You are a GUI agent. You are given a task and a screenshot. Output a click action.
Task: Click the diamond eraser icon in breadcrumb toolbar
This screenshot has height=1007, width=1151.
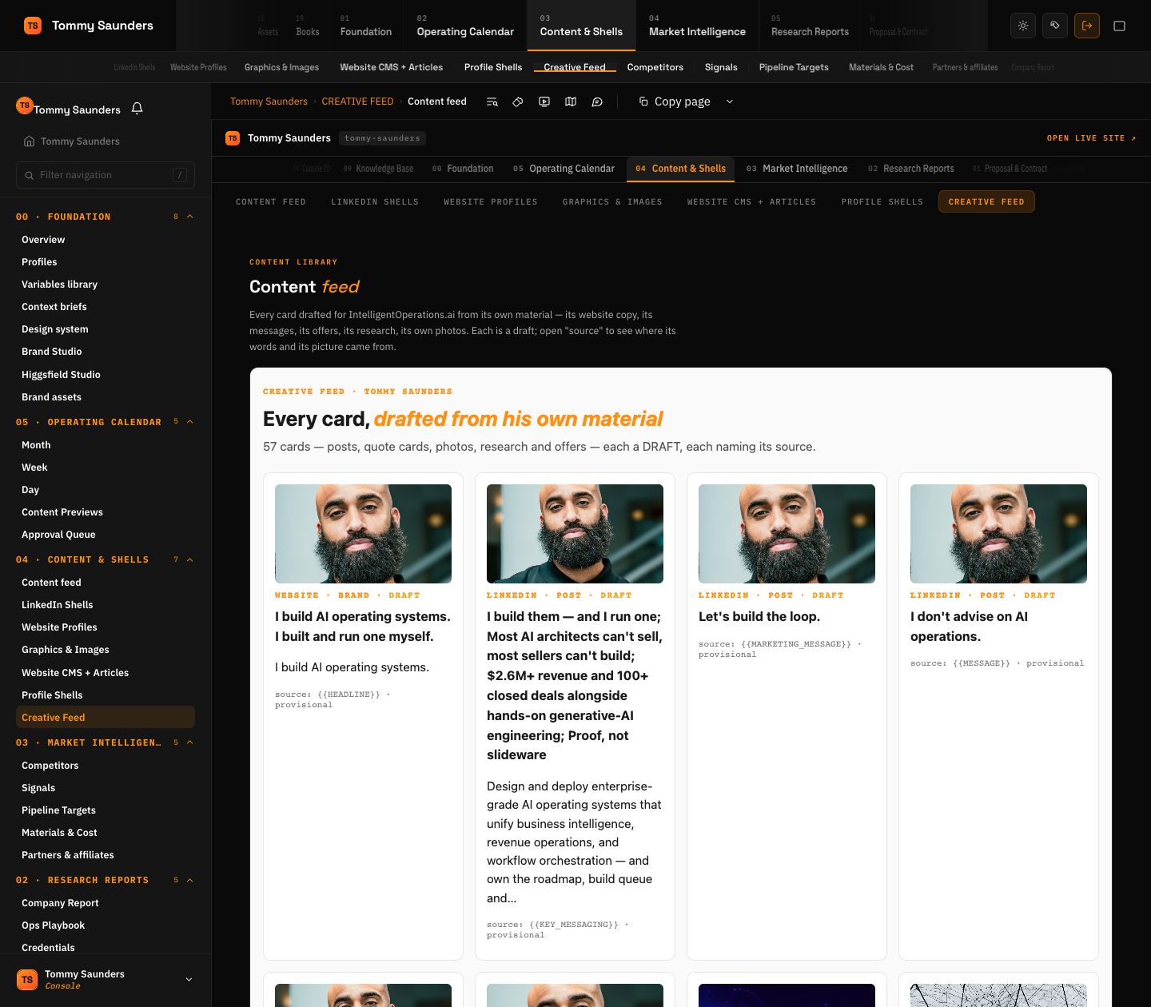[x=518, y=101]
